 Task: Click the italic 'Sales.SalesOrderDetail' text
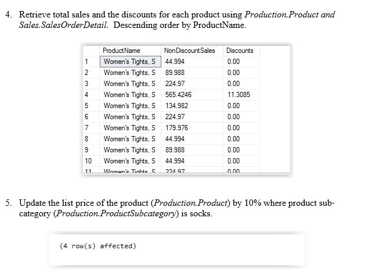coord(63,25)
